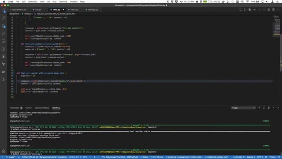Click the line and column status item
Viewport: 282px width, 159px height.
(239, 157)
